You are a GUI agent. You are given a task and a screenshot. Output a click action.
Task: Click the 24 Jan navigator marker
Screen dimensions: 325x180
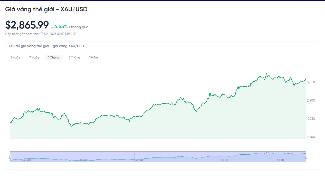point(26,160)
